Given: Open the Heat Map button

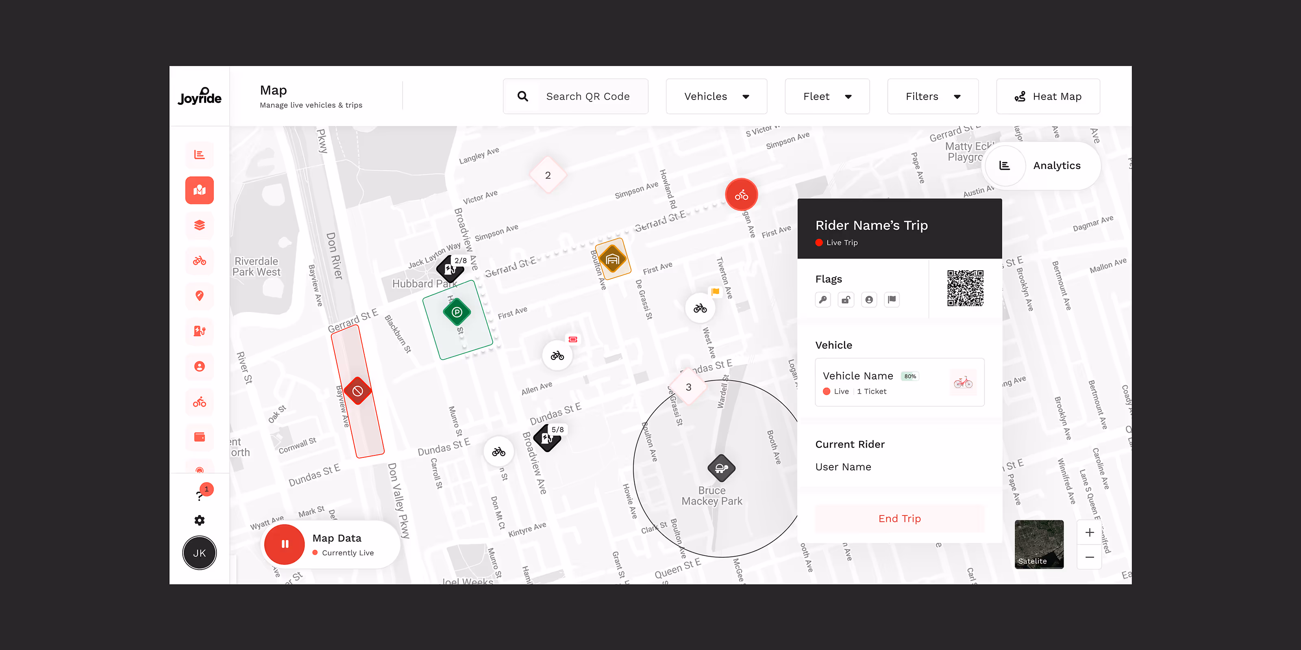Looking at the screenshot, I should [1047, 96].
